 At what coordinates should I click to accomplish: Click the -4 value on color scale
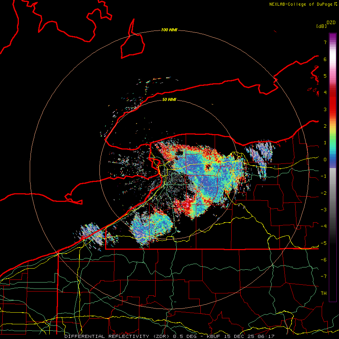pyautogui.click(x=324, y=226)
